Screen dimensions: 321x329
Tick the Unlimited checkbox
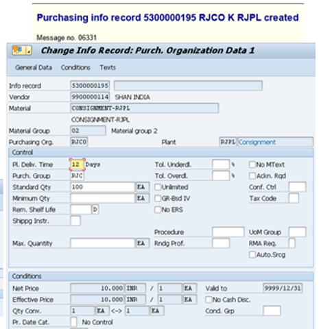[x=158, y=187]
